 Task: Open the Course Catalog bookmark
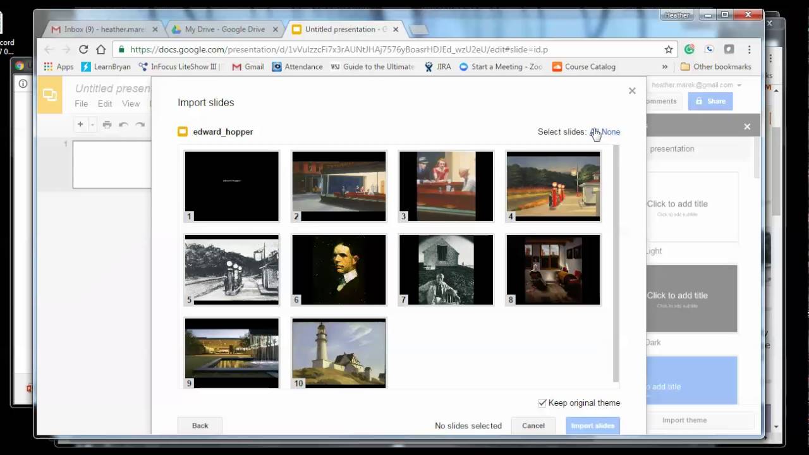[583, 66]
